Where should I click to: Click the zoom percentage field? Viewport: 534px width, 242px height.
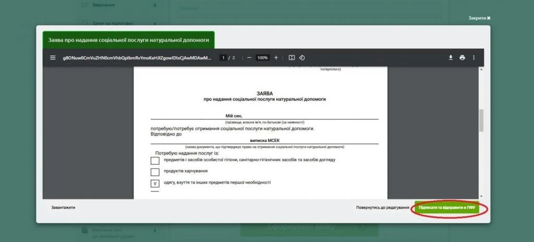262,58
